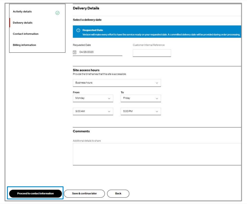This screenshot has width=247, height=204.
Task: Open Billing information step
Action: point(24,45)
